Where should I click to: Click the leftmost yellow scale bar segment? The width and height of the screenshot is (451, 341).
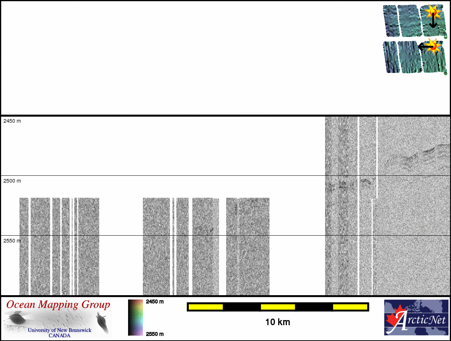point(206,307)
